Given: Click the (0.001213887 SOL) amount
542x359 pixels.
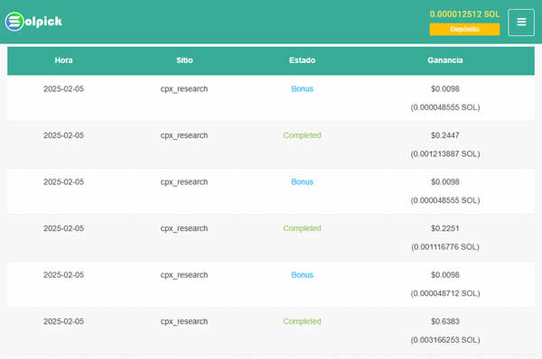Looking at the screenshot, I should (x=445, y=154).
